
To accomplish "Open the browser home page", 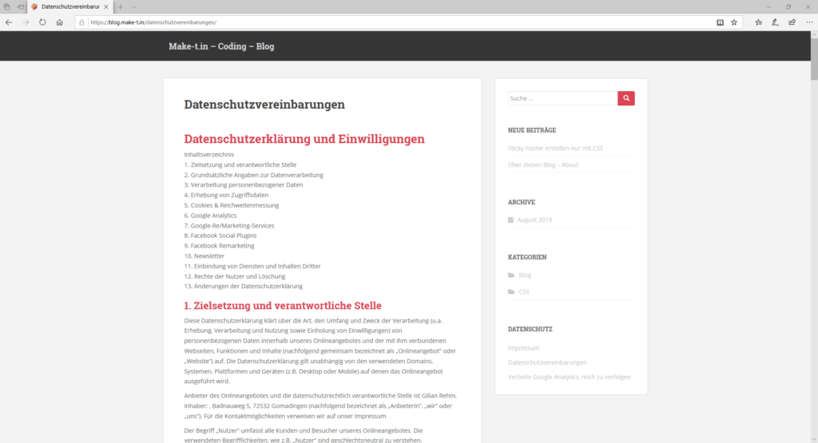I will (59, 22).
